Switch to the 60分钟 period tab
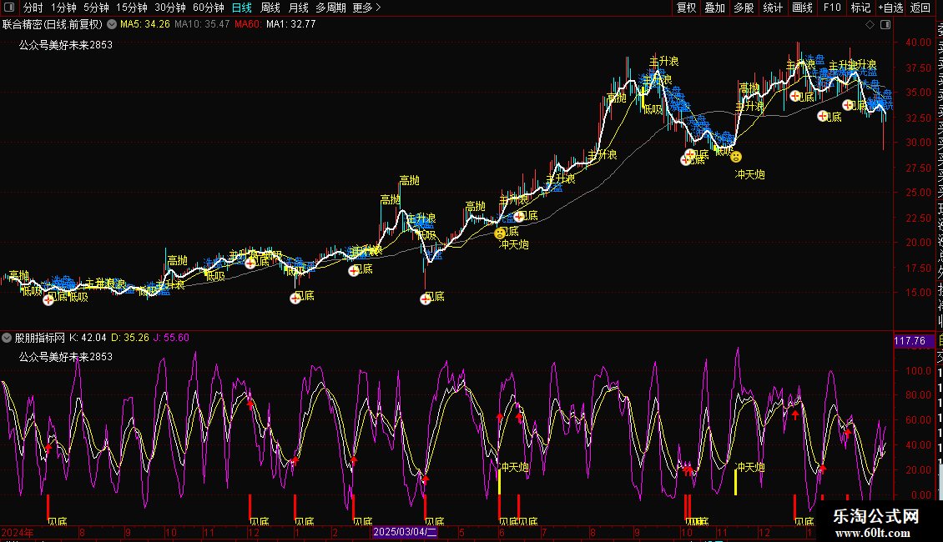The width and height of the screenshot is (943, 542). [x=209, y=8]
